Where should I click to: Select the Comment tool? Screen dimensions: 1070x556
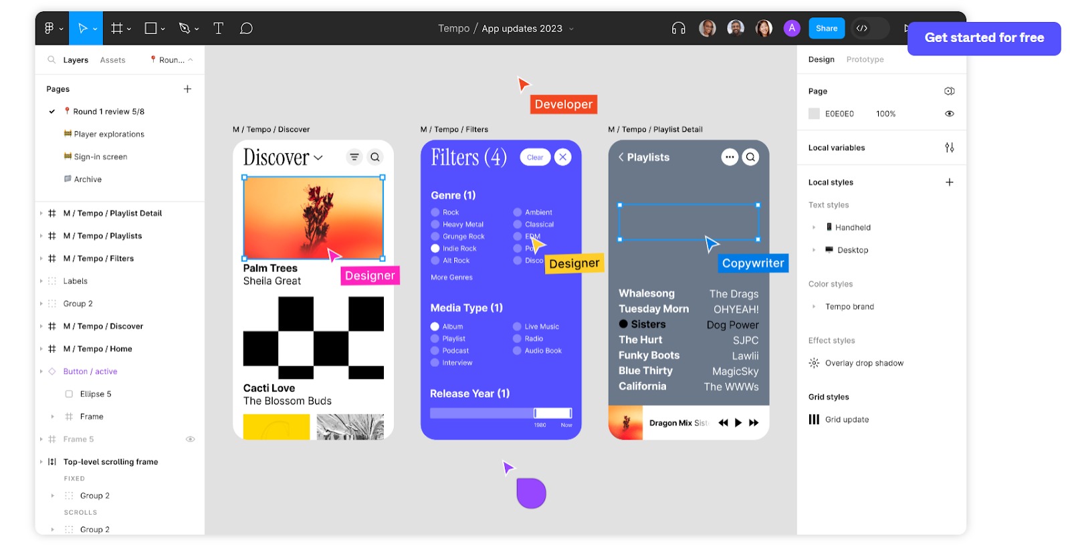tap(246, 28)
